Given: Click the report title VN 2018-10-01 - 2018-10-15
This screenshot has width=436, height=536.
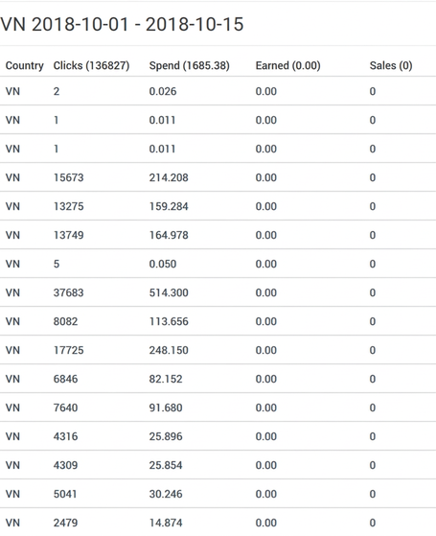Looking at the screenshot, I should 122,24.
